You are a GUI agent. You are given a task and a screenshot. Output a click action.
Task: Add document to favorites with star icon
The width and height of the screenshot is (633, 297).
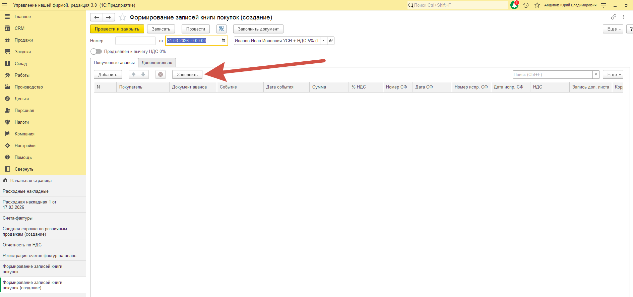(x=123, y=17)
